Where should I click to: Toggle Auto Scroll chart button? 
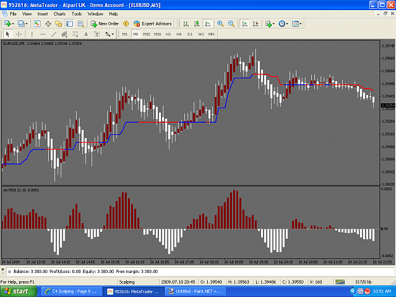click(x=245, y=23)
